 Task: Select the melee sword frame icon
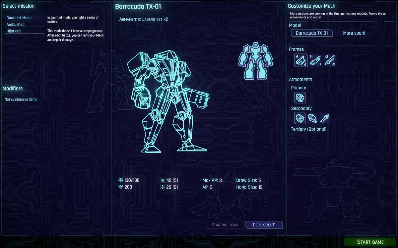(x=329, y=60)
